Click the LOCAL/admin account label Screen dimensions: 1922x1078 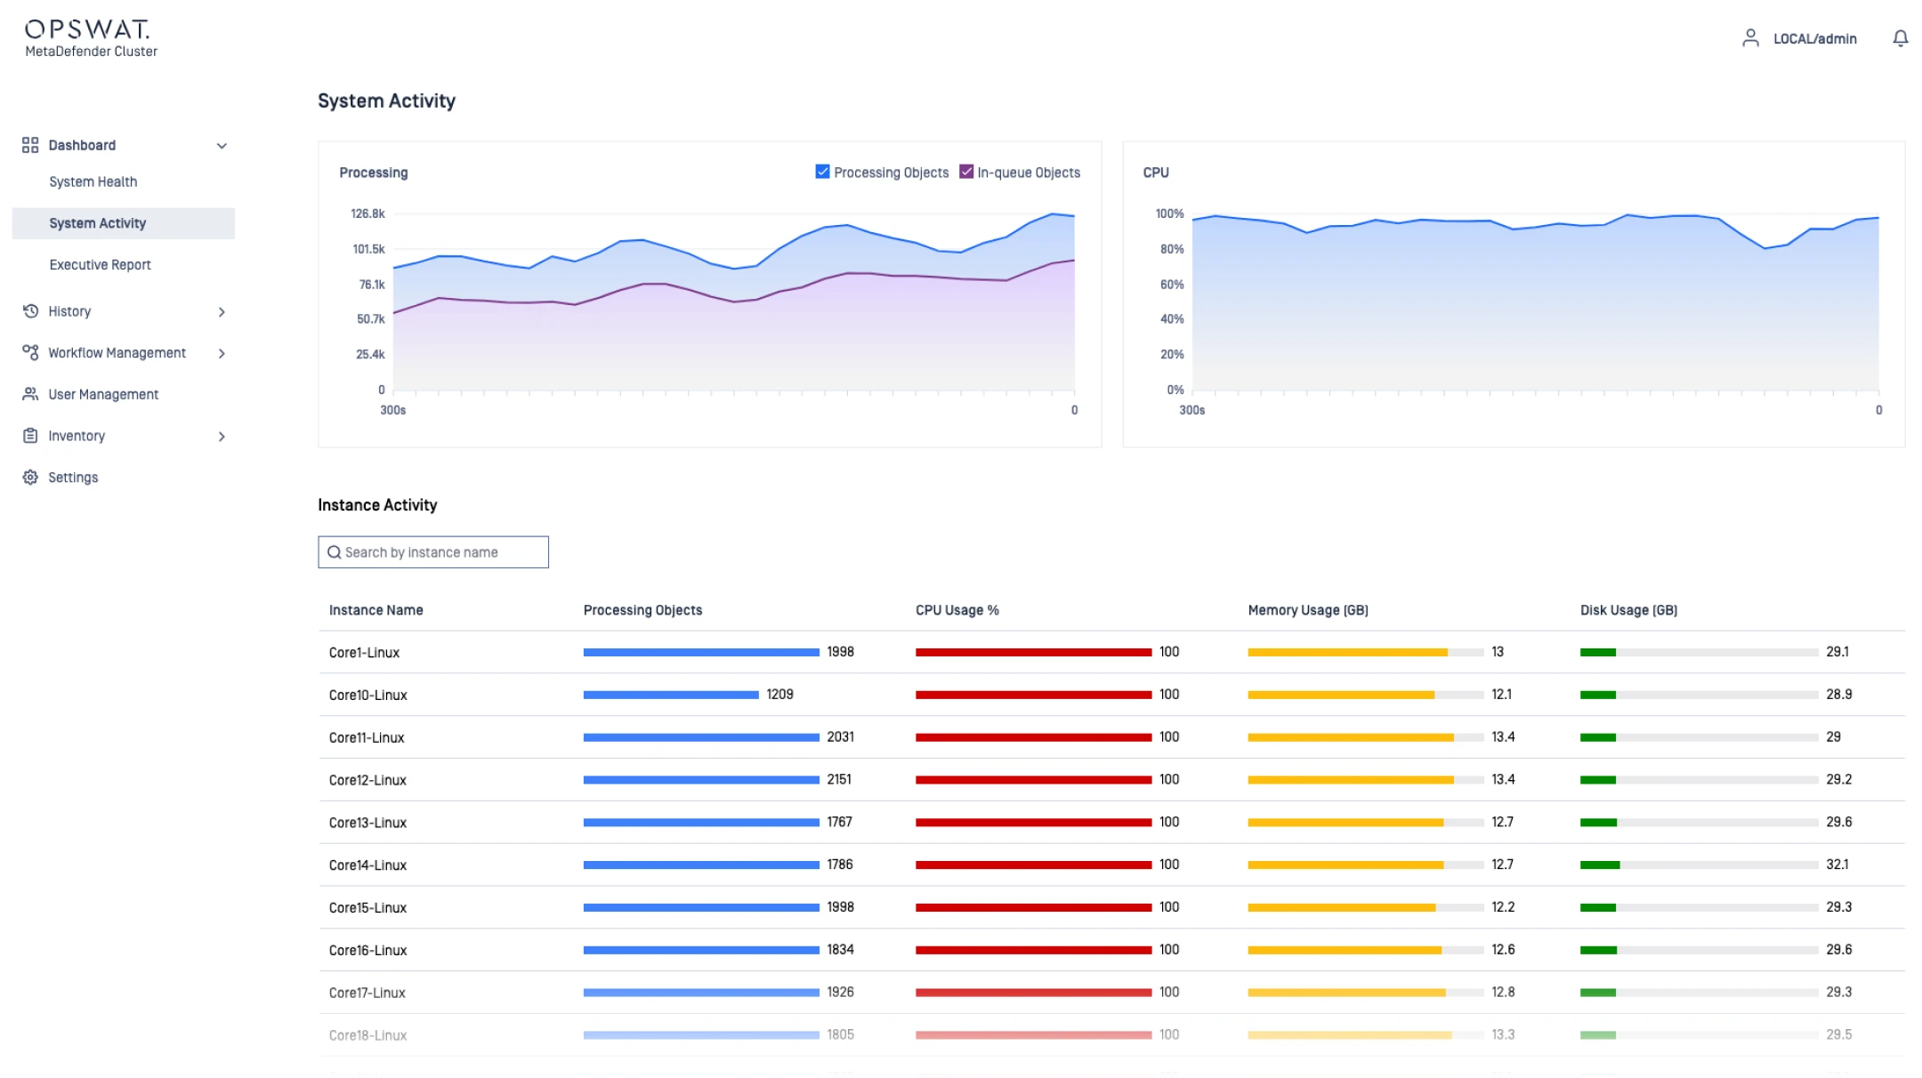coord(1814,39)
